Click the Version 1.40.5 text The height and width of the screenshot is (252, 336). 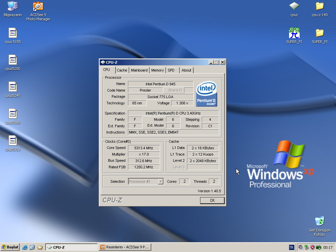(x=209, y=191)
